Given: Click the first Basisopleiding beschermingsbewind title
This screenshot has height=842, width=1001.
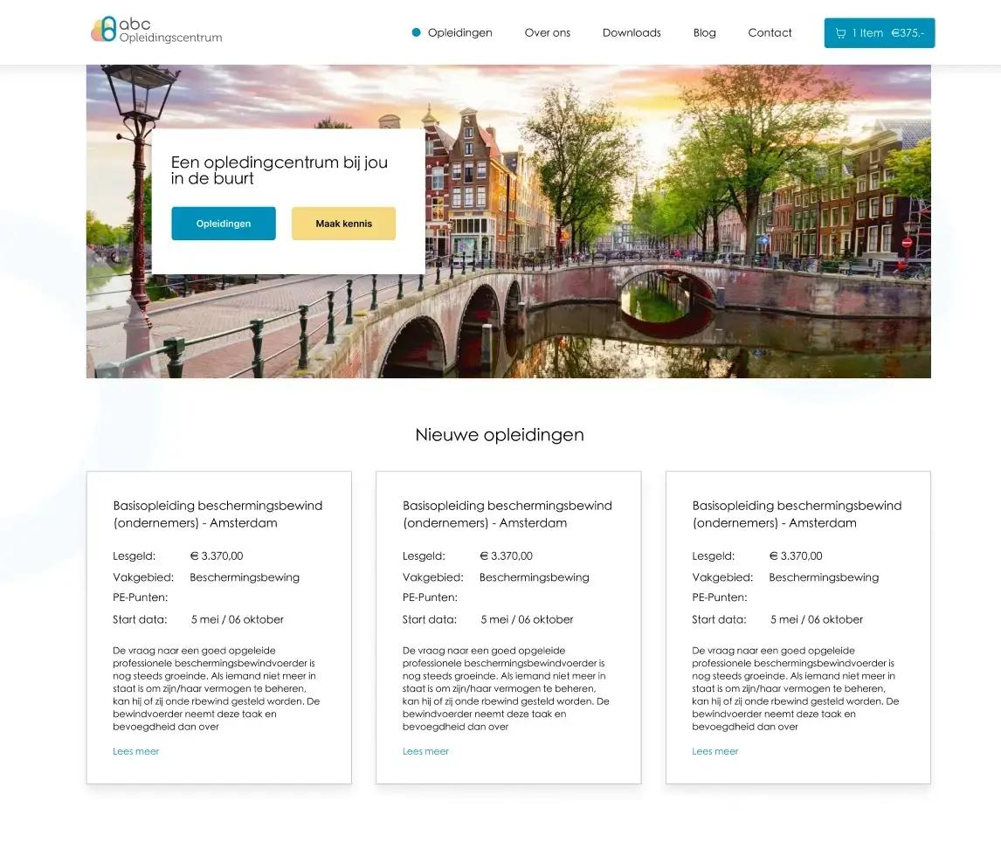Looking at the screenshot, I should [x=217, y=514].
